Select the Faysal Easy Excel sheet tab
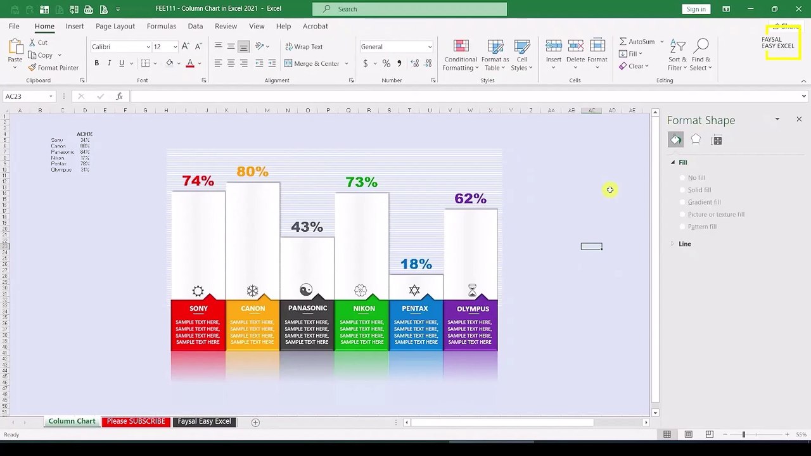This screenshot has height=456, width=811. [204, 421]
